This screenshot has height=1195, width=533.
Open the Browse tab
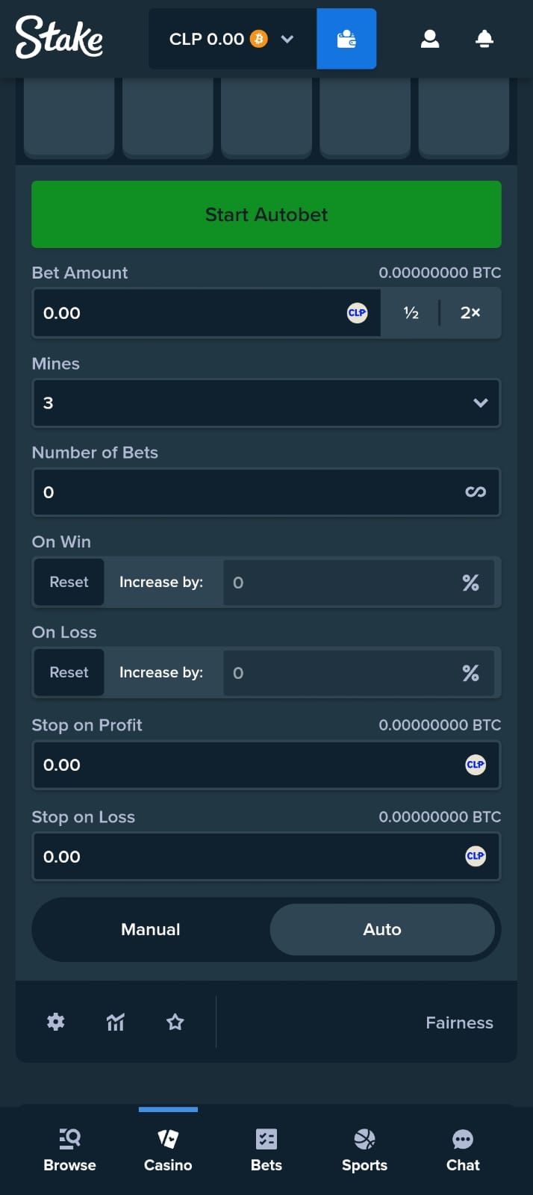pyautogui.click(x=69, y=1150)
